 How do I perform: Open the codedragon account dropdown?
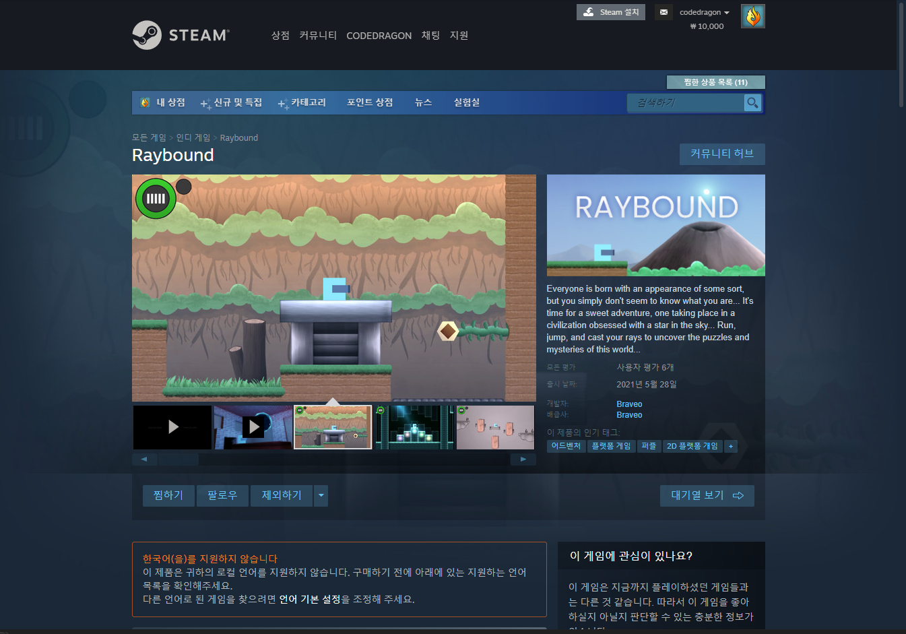(705, 12)
